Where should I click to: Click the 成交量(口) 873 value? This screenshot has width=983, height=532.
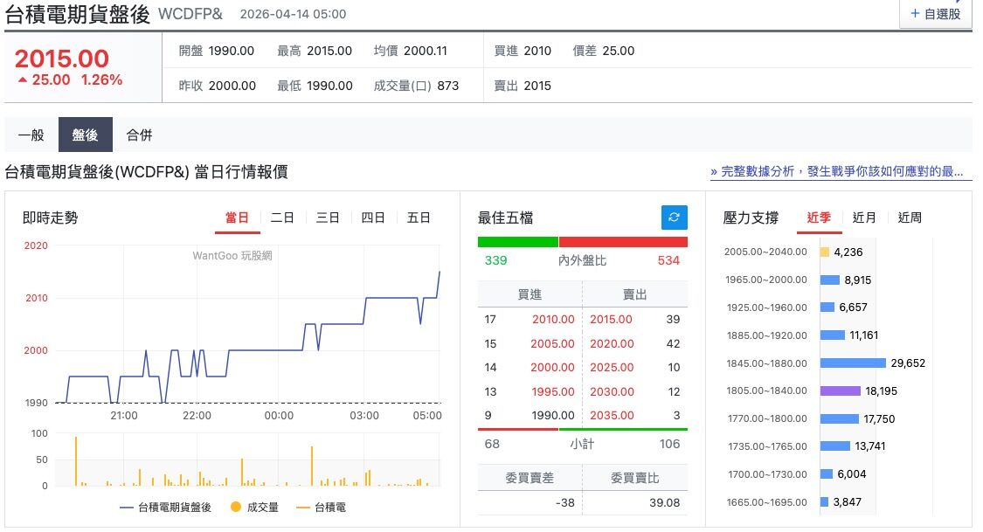tap(447, 86)
